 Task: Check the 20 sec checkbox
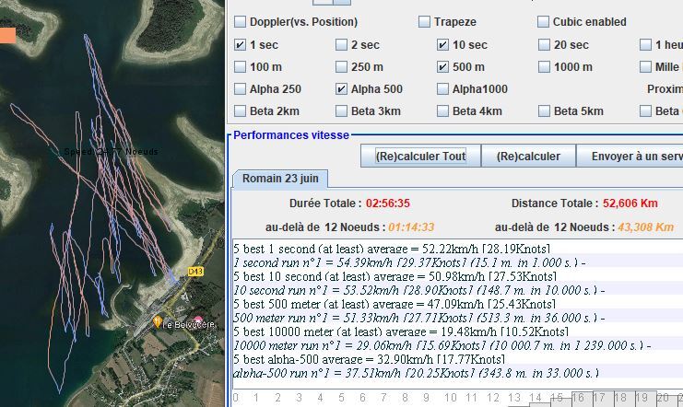coord(544,44)
